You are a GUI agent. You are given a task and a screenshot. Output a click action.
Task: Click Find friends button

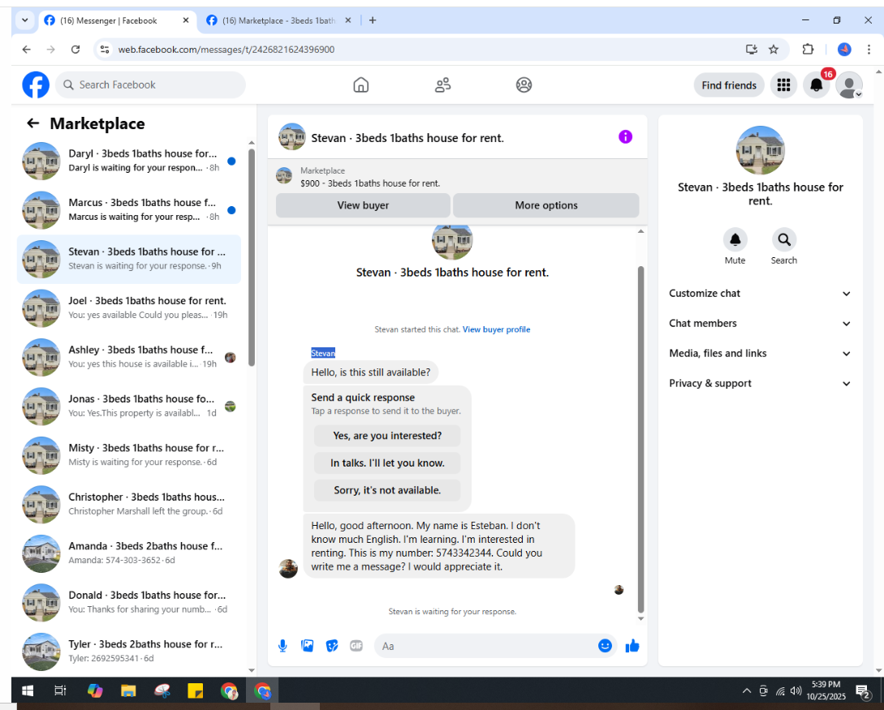point(729,85)
